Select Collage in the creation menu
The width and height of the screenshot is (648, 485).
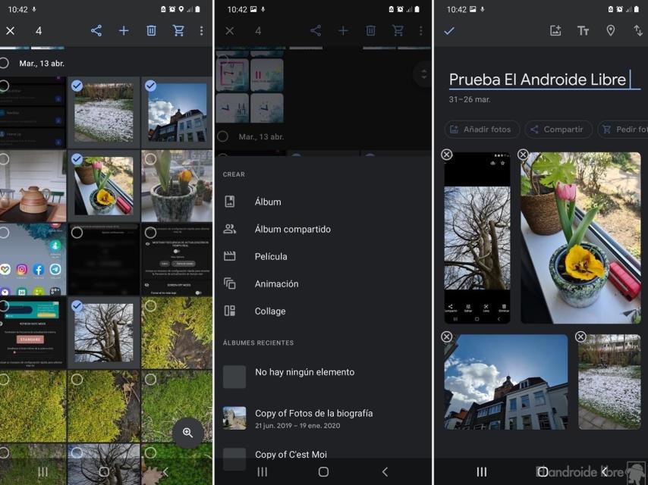tap(269, 311)
